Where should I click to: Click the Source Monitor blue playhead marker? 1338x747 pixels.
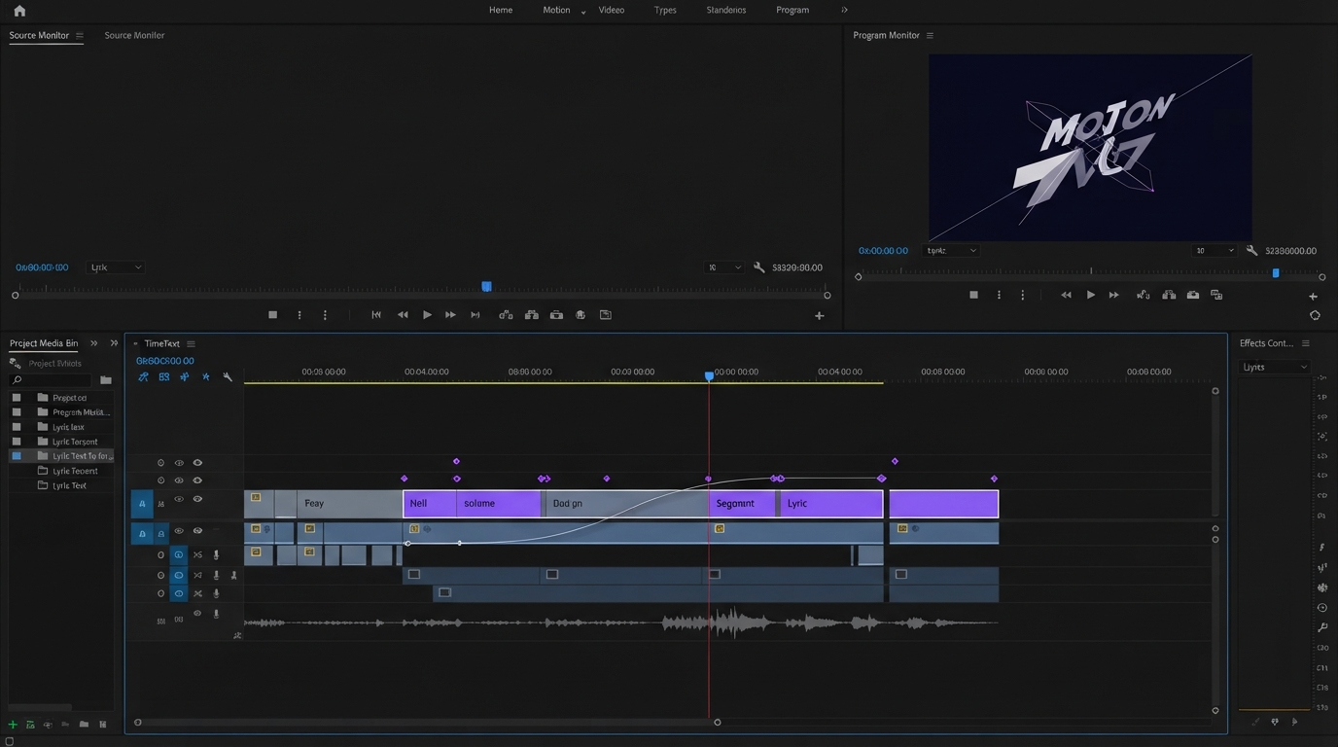coord(486,286)
